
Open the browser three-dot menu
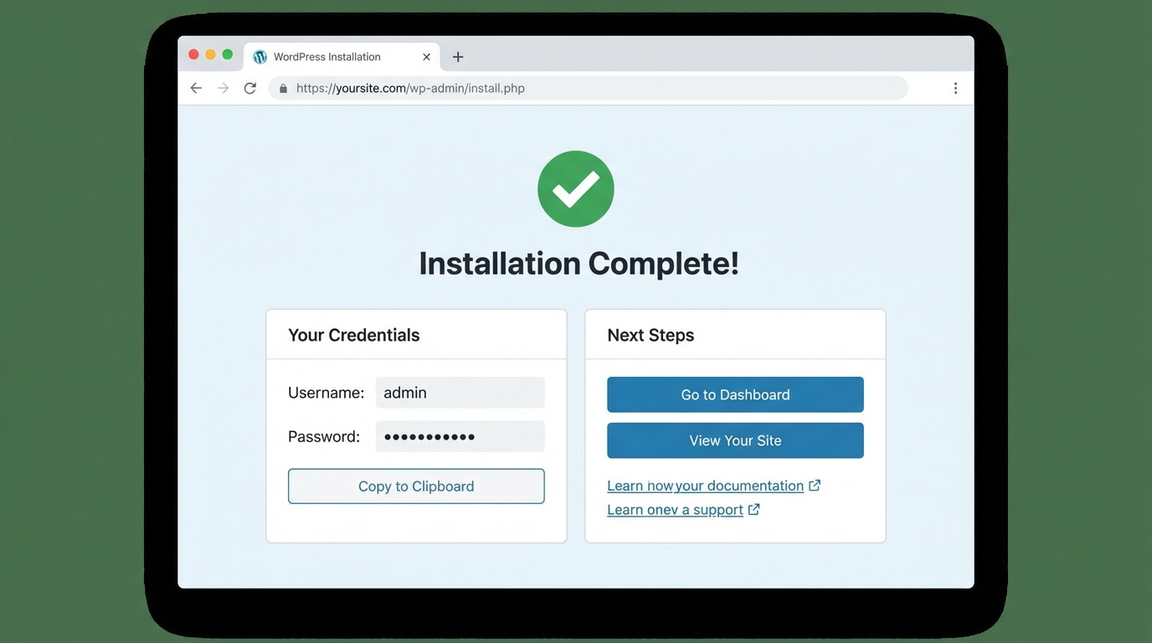coord(955,87)
